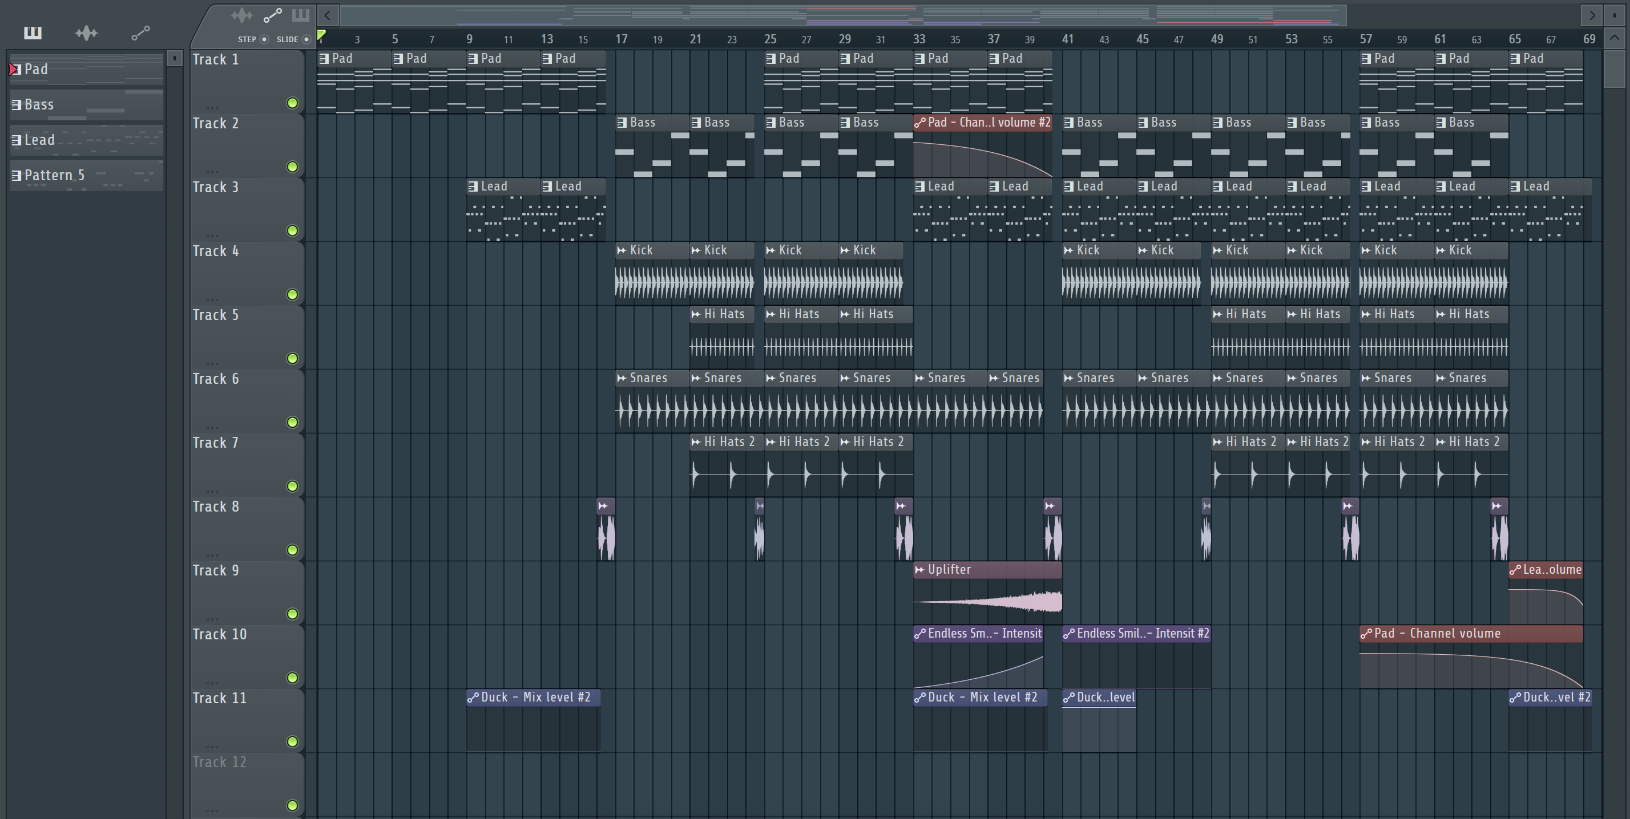Click the Lead pattern icon in picker
1630x819 pixels.
coord(17,140)
